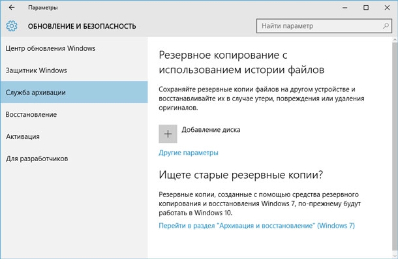Click the settings gear icon
This screenshot has height=259, width=398.
click(x=12, y=26)
